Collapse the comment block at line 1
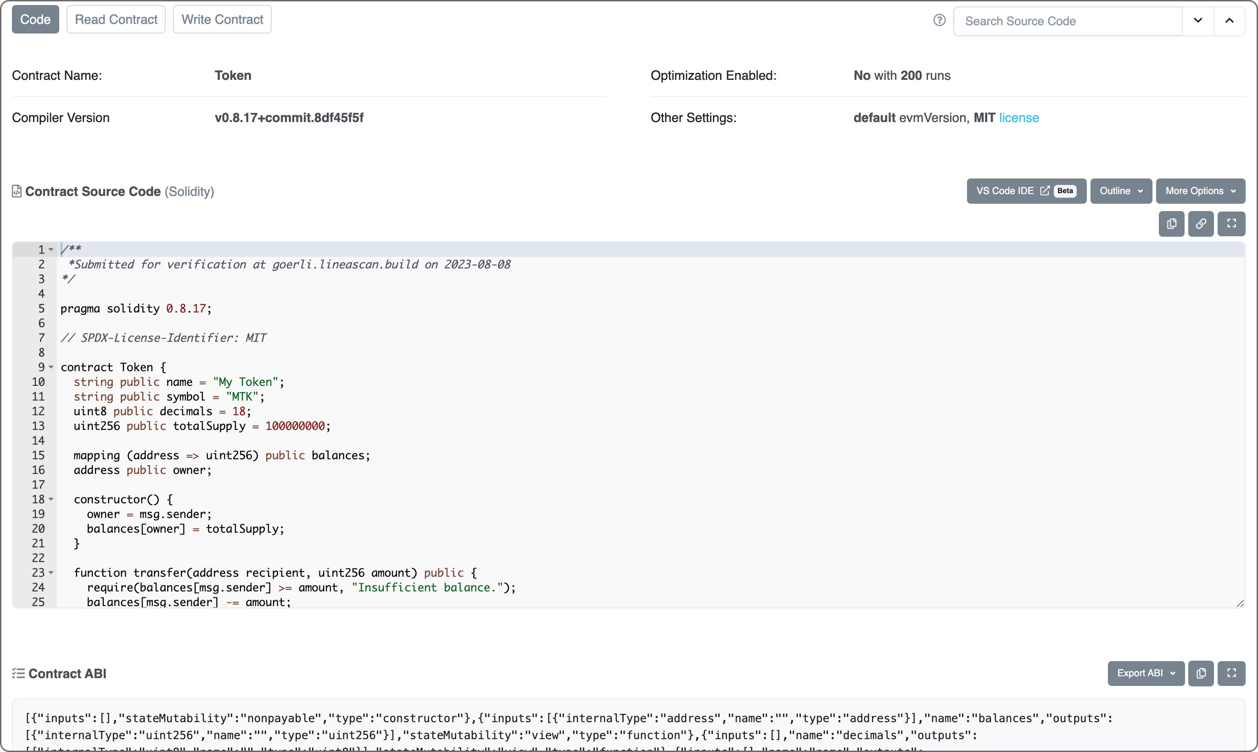The width and height of the screenshot is (1258, 752). point(51,249)
